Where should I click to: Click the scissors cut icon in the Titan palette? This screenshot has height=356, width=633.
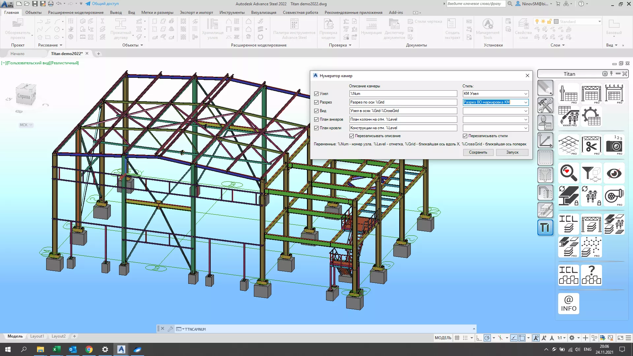click(x=591, y=145)
